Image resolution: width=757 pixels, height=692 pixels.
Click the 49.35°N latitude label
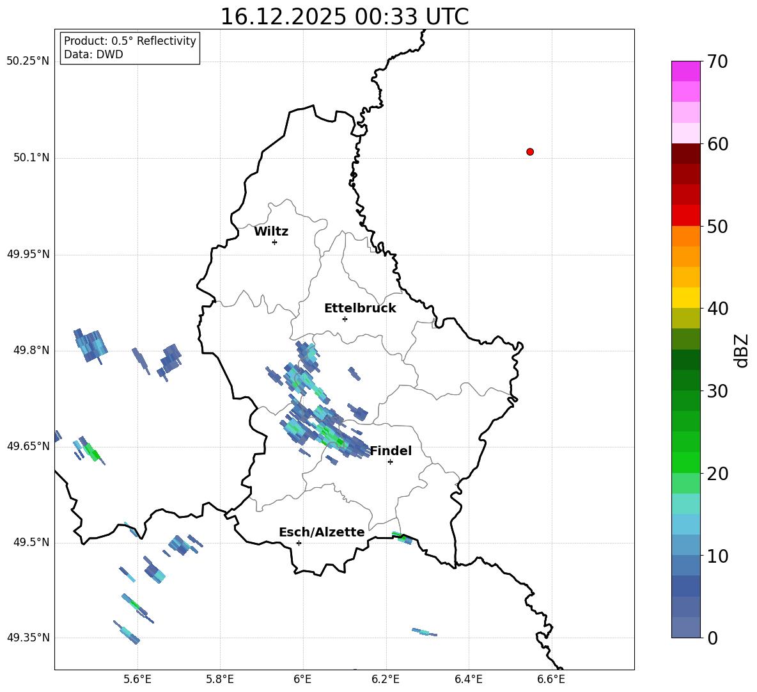pos(28,638)
